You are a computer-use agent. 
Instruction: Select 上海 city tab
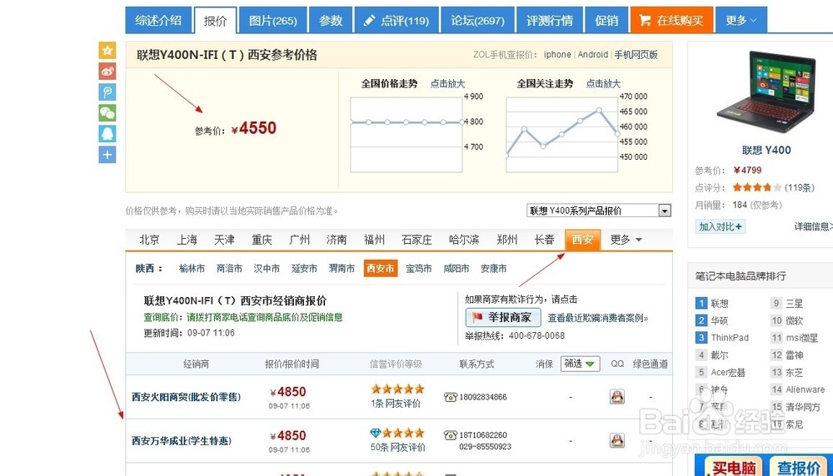click(187, 240)
